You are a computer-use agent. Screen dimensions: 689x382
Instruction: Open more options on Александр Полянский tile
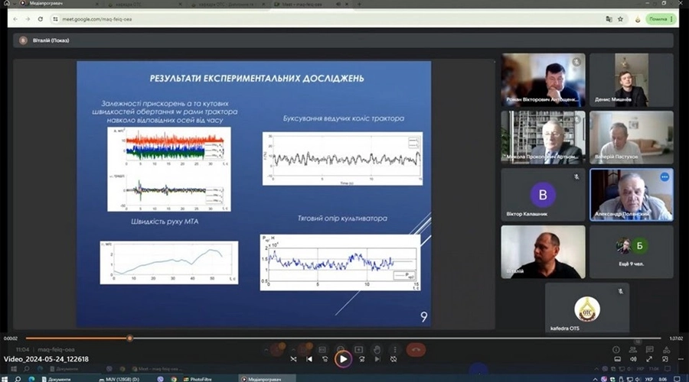pyautogui.click(x=665, y=176)
